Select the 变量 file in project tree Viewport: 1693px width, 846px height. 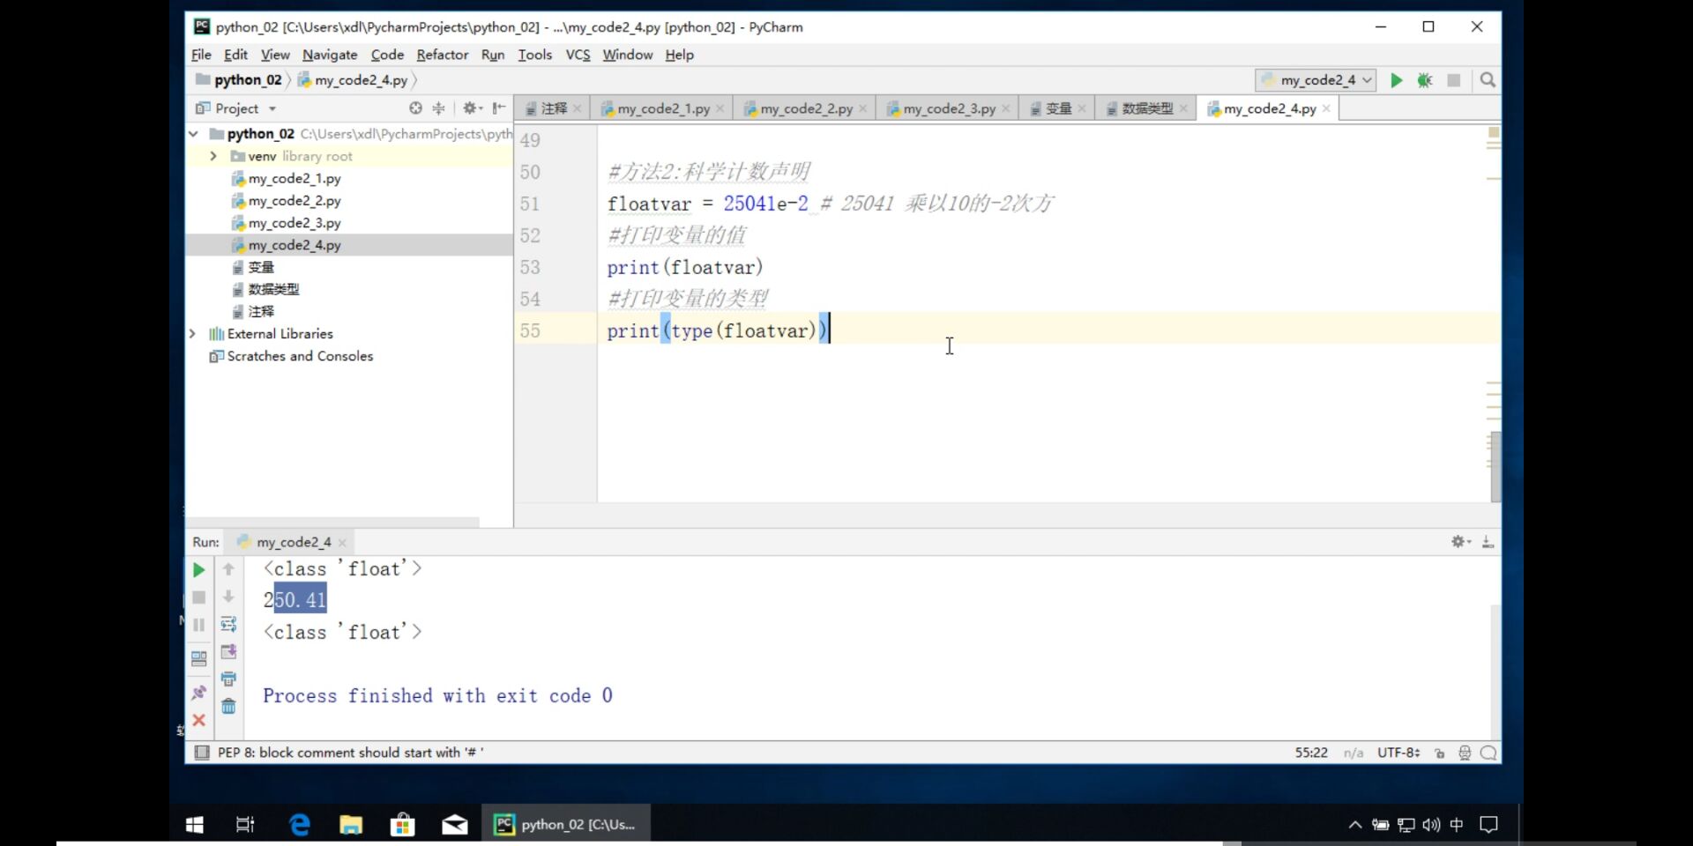[261, 267]
